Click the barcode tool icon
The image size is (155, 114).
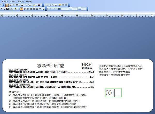pyautogui.click(x=17, y=5)
